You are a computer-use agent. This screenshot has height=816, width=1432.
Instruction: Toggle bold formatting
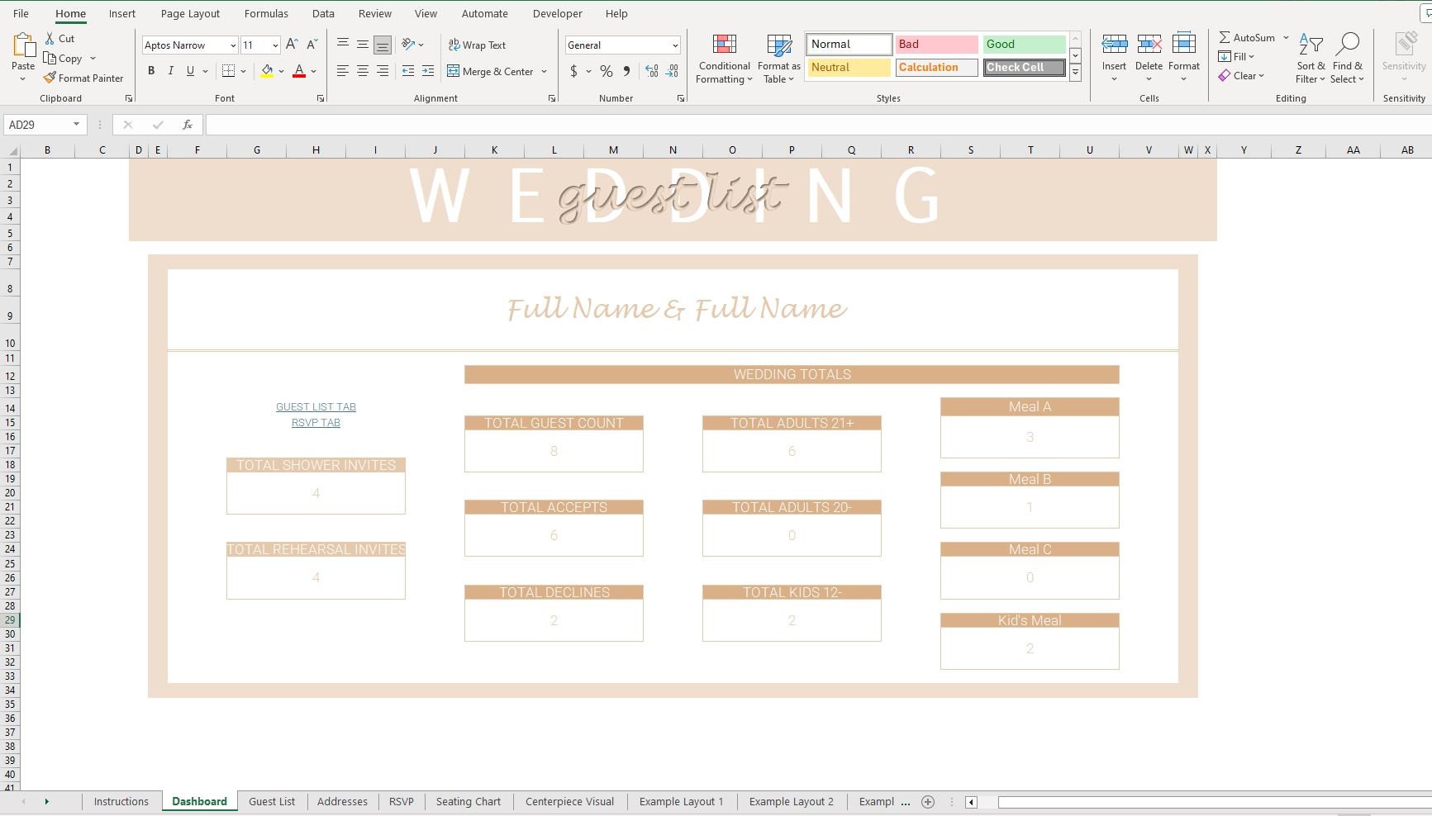pos(150,71)
